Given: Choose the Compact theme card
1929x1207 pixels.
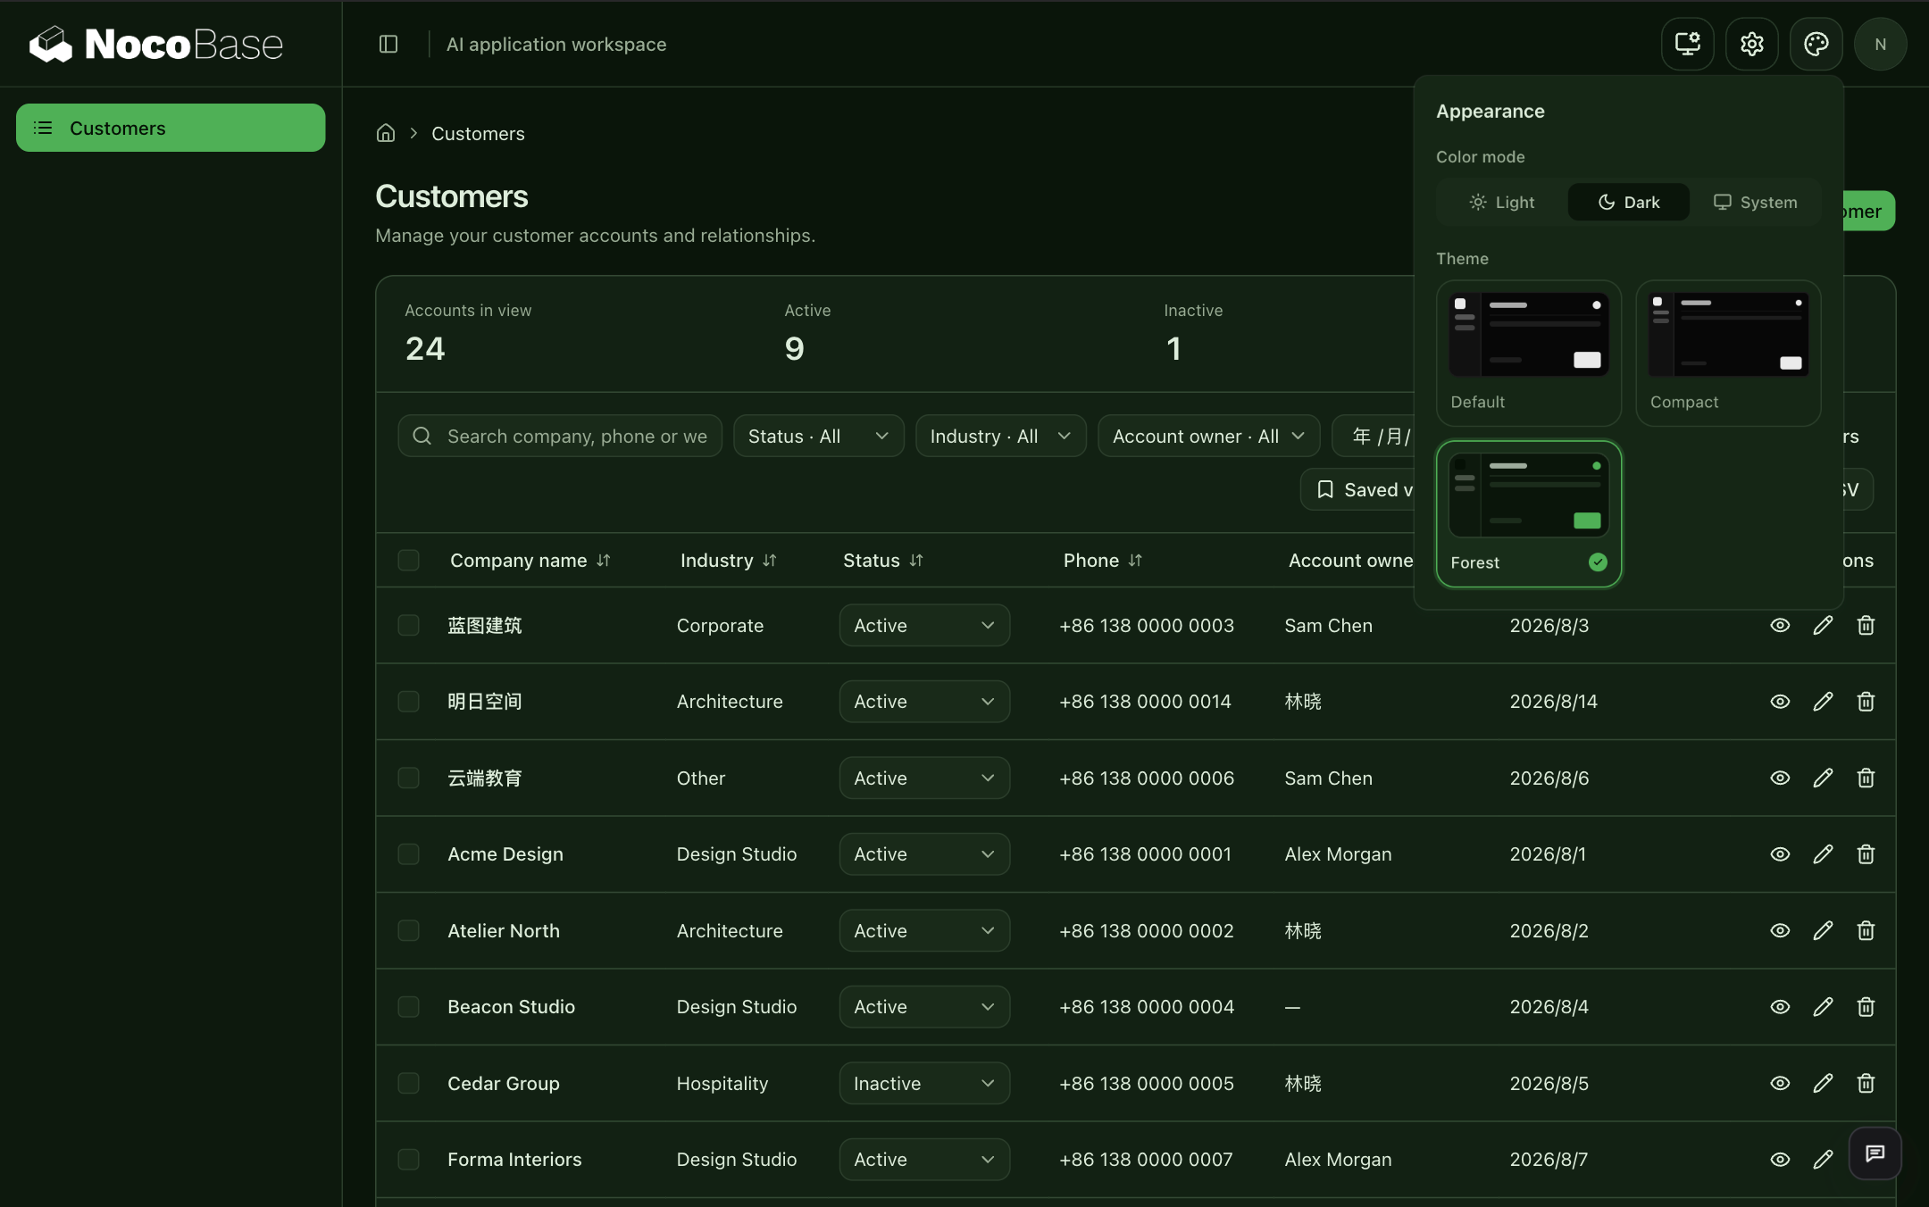Looking at the screenshot, I should point(1728,353).
